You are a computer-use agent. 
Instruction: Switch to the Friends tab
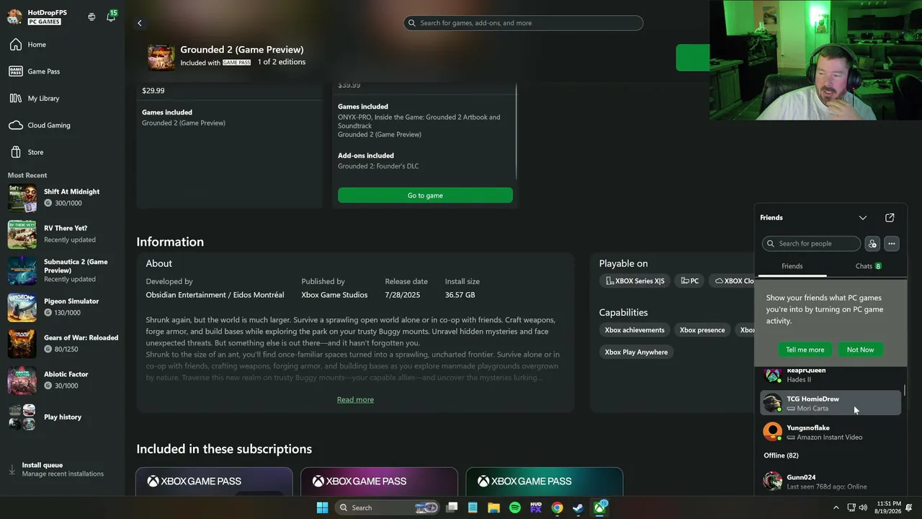(x=792, y=267)
